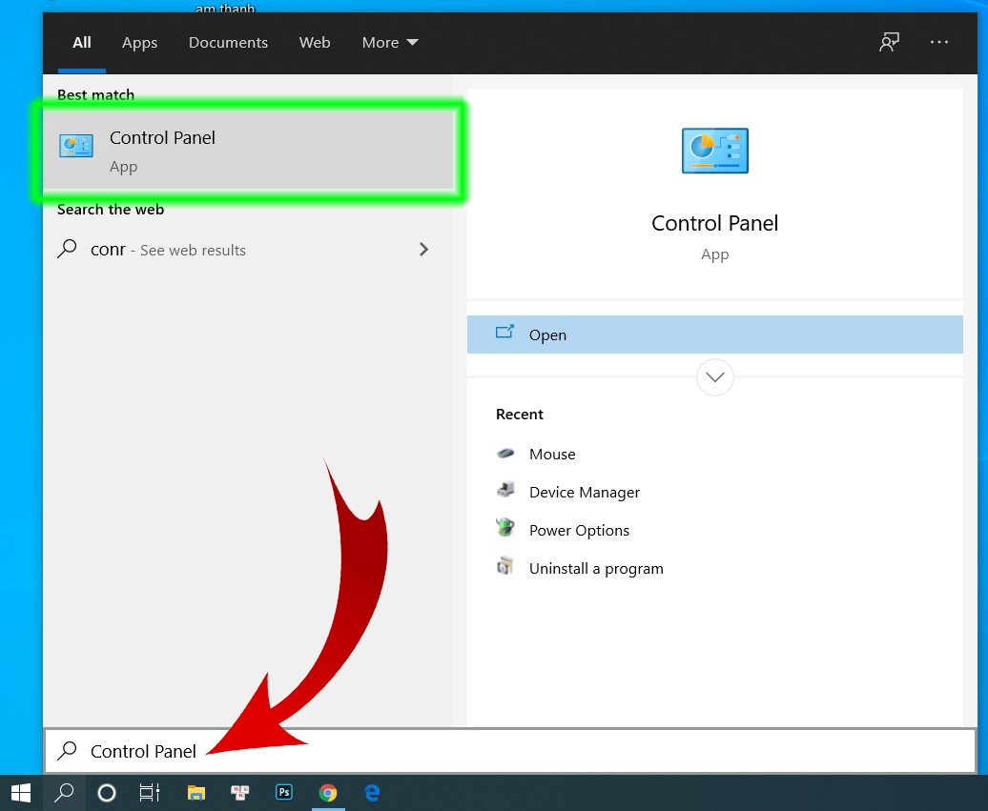Click the 'Search the web' heading
Viewport: 988px width, 811px height.
point(111,210)
